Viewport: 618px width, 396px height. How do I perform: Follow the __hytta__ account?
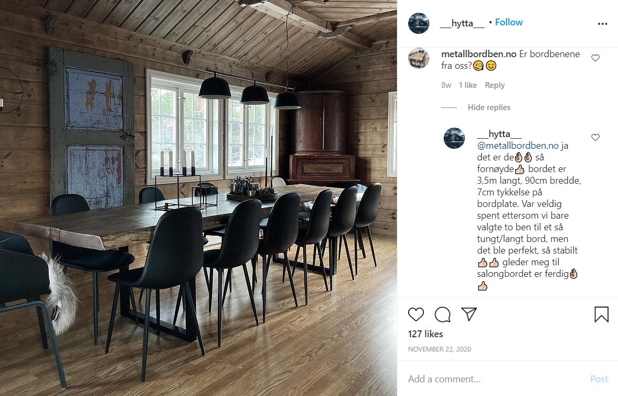pos(509,22)
